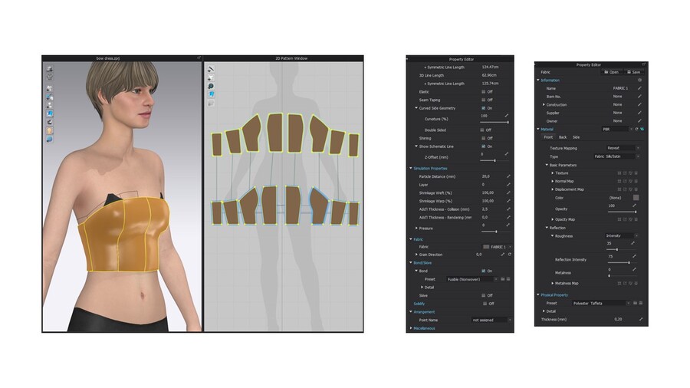Click the refresh icon beside the PBR material dropdown

(636, 130)
